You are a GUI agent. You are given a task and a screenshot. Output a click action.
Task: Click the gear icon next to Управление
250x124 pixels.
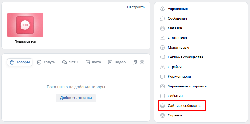pyautogui.click(x=162, y=9)
